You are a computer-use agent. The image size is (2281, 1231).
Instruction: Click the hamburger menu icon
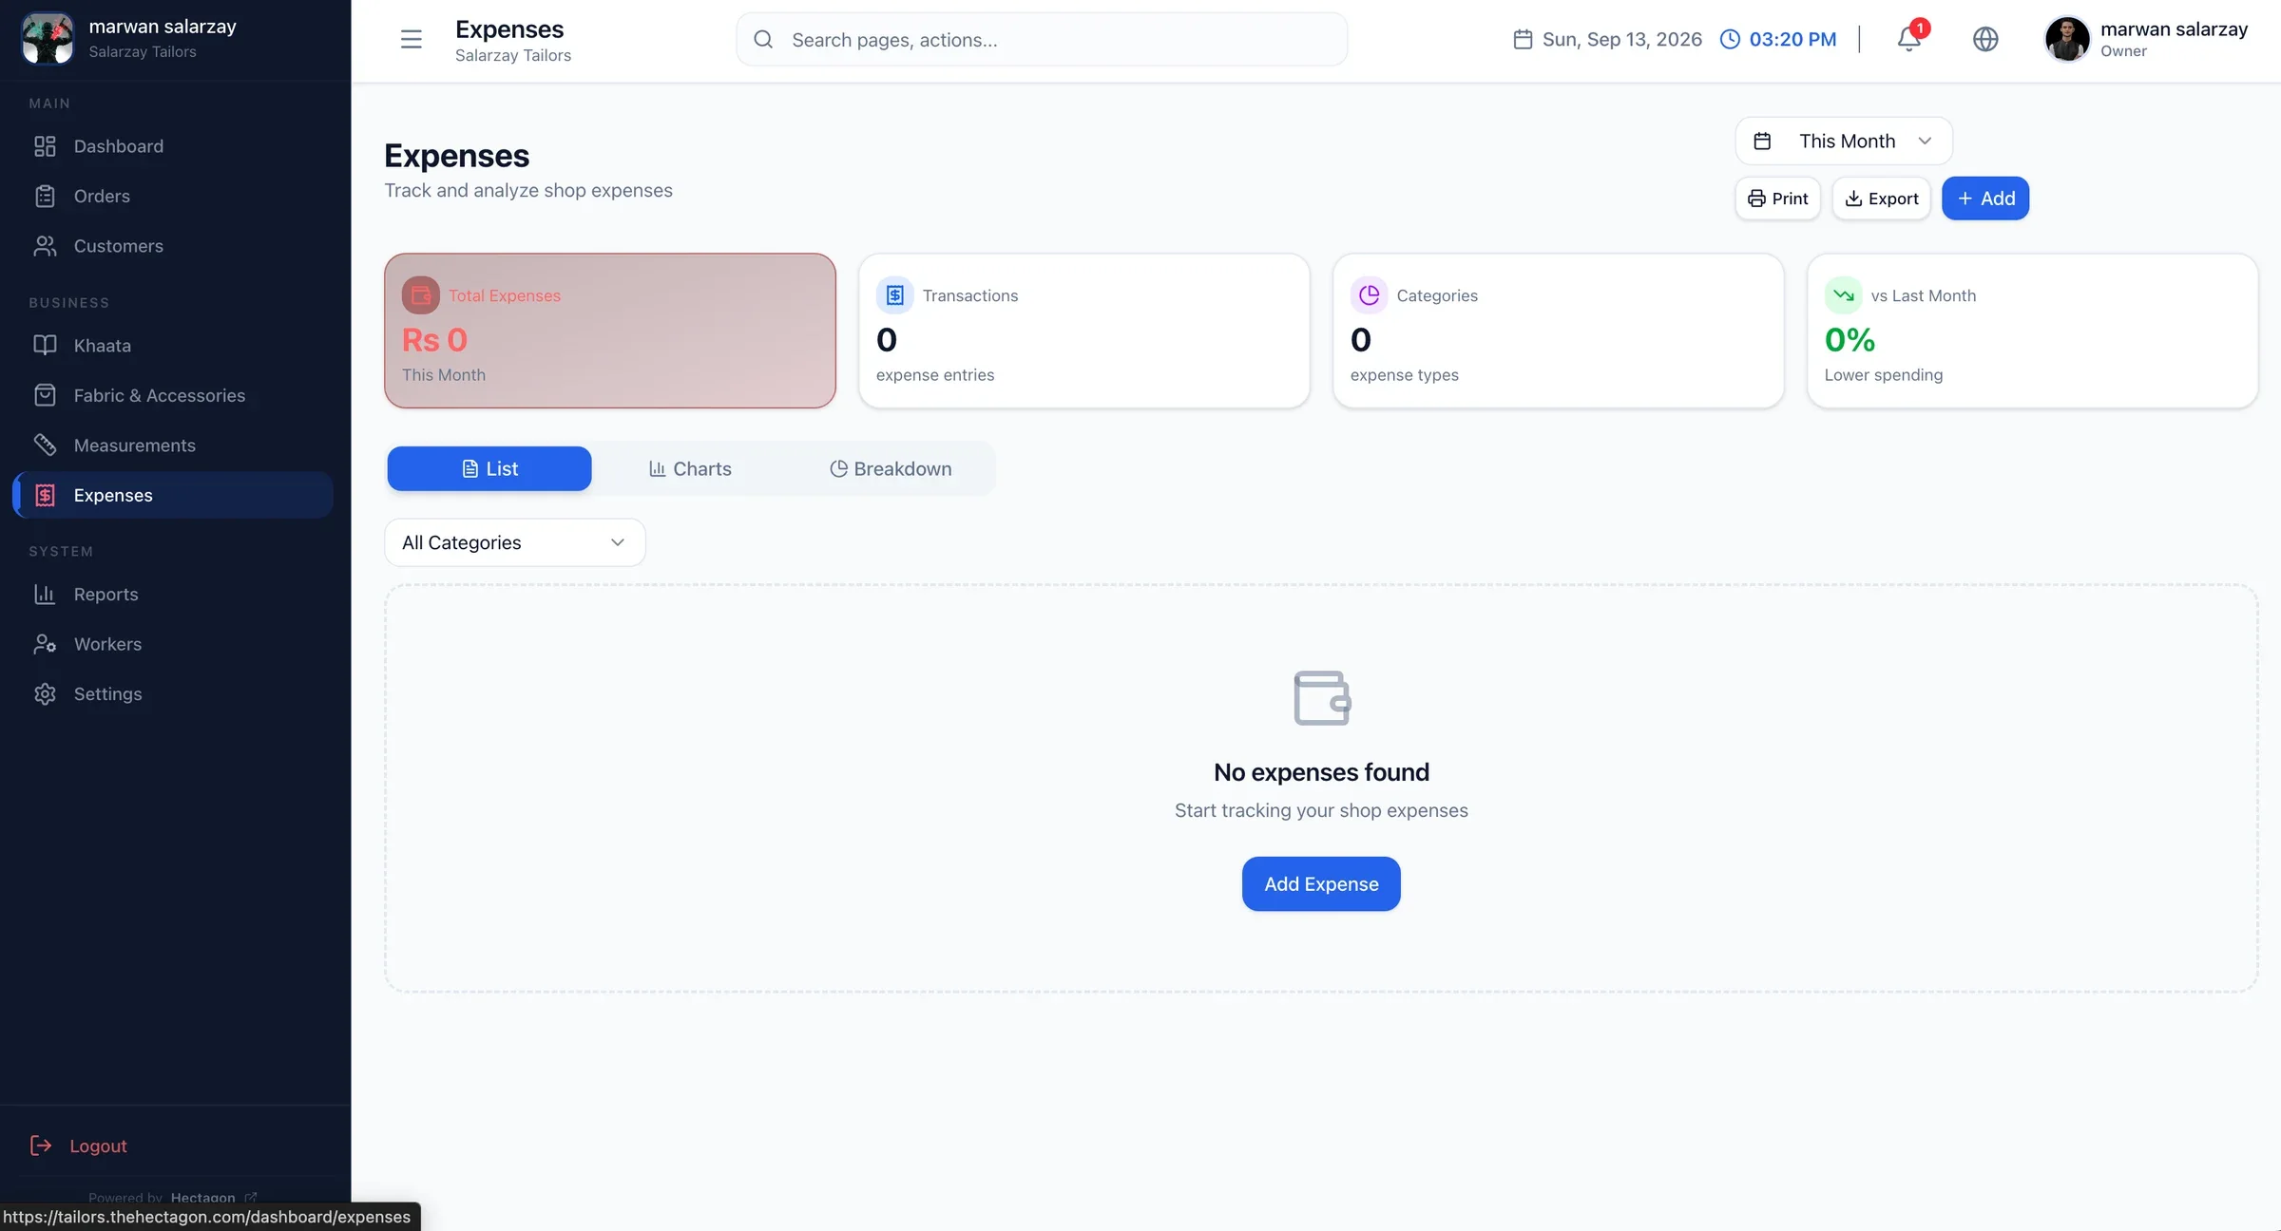[411, 39]
